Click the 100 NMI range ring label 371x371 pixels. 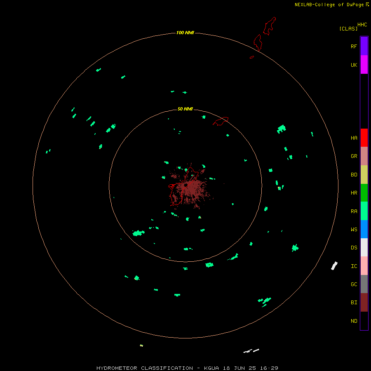coord(185,33)
